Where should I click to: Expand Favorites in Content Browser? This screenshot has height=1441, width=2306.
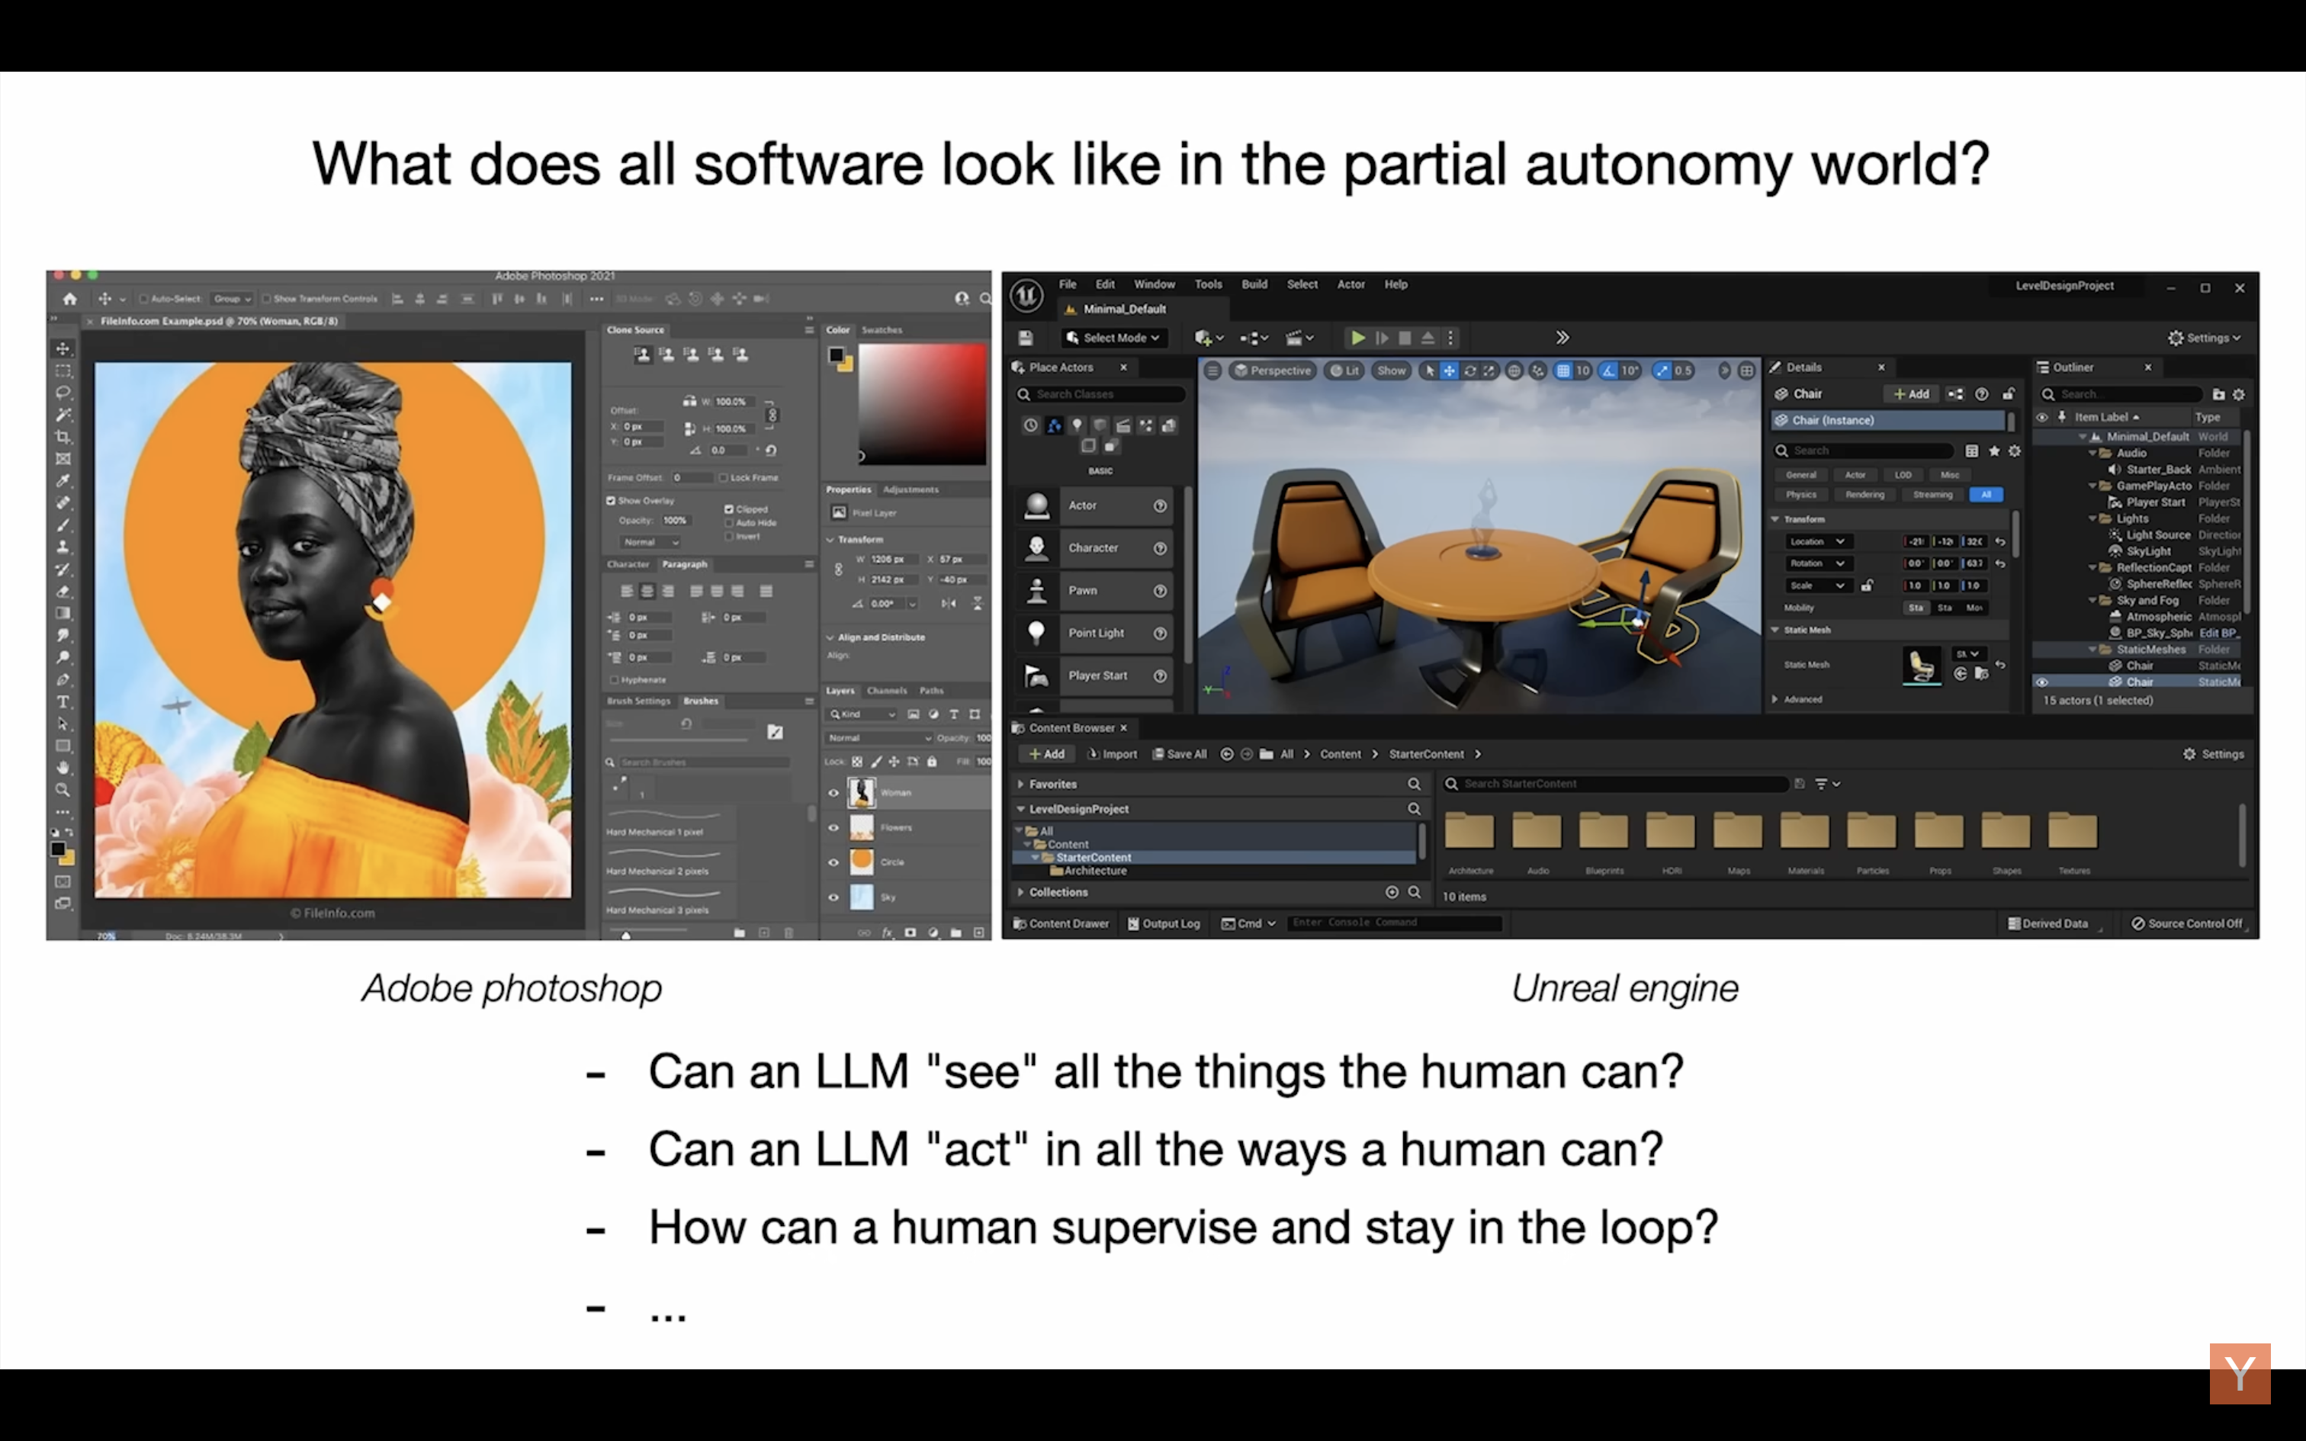(x=1020, y=785)
